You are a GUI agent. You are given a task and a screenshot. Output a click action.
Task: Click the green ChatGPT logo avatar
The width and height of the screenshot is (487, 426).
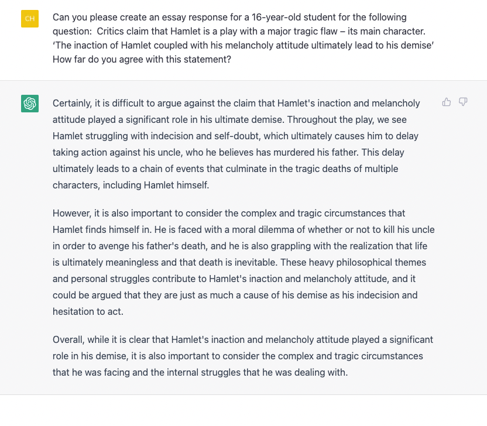pyautogui.click(x=30, y=104)
